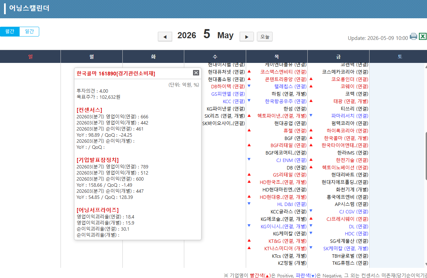Open the 휴젤 (연결) entry
Image resolution: width=427 pixels, height=278 pixels.
tap(295, 131)
